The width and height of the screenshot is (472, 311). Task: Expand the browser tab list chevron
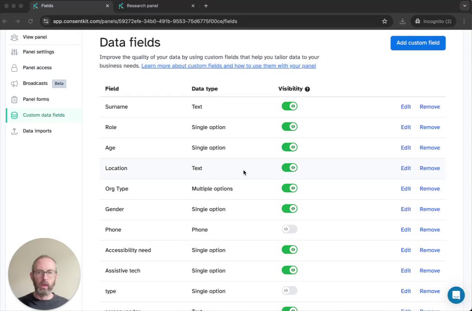(464, 6)
